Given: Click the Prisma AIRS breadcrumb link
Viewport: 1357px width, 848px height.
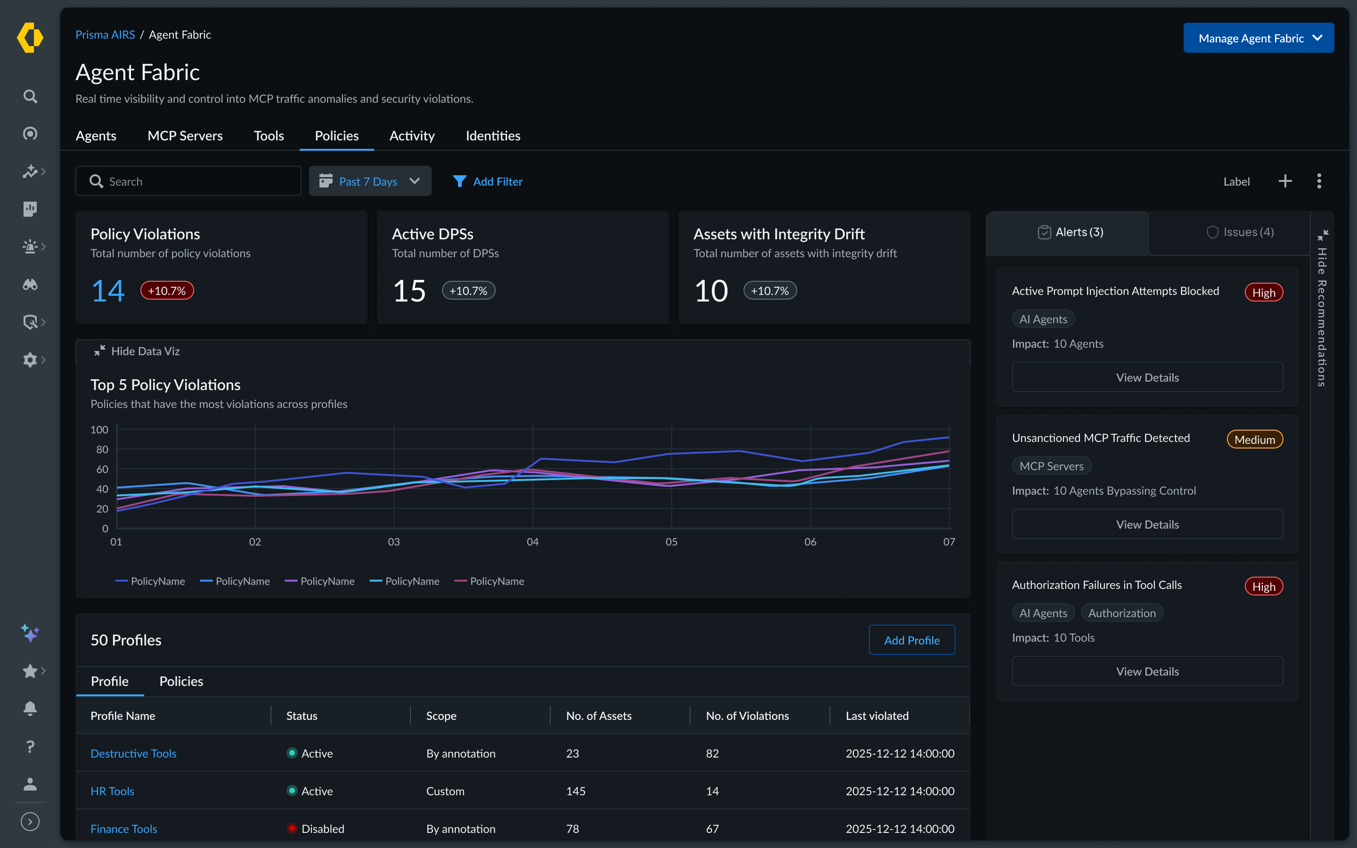Looking at the screenshot, I should [x=105, y=35].
